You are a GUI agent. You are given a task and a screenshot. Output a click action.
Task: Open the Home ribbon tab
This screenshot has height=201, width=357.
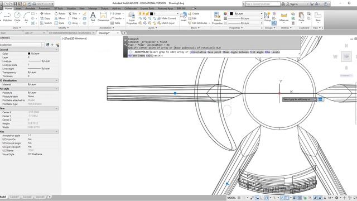coord(8,8)
